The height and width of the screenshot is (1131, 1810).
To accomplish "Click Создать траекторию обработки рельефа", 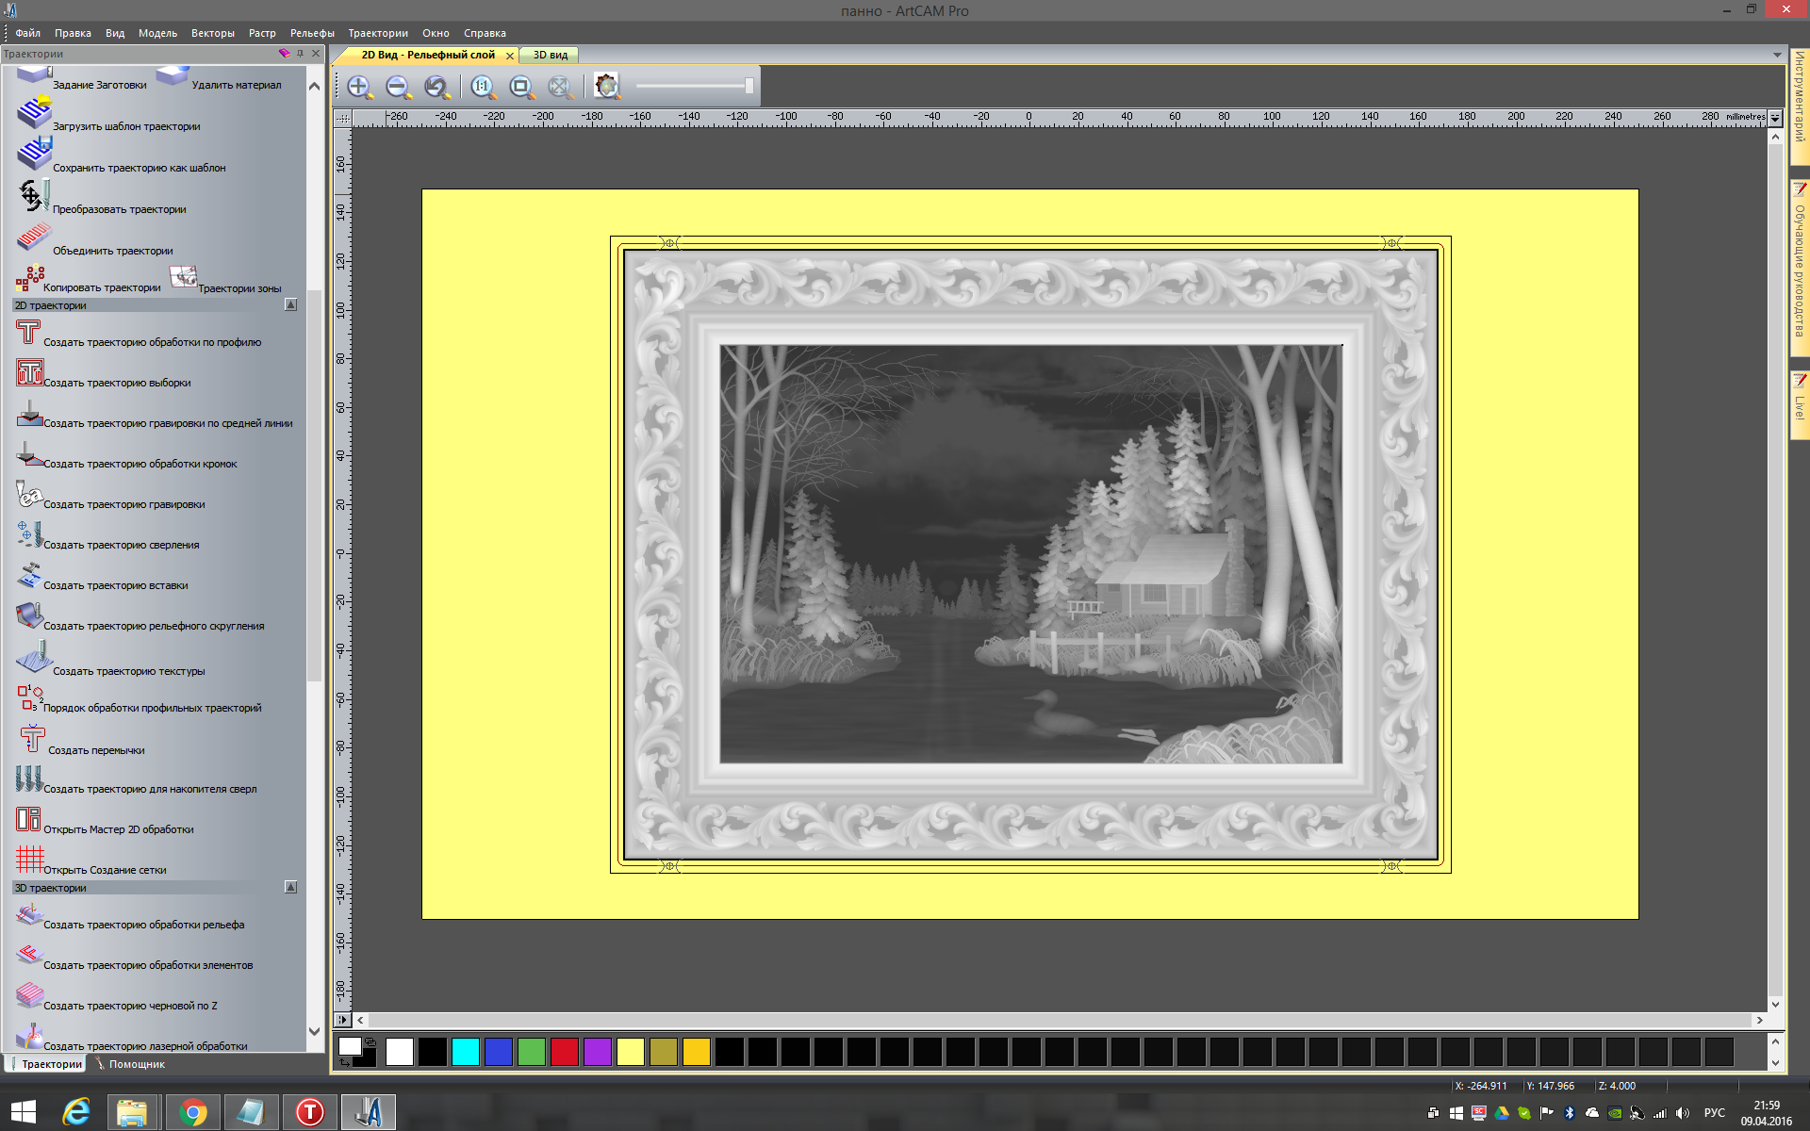I will [143, 925].
